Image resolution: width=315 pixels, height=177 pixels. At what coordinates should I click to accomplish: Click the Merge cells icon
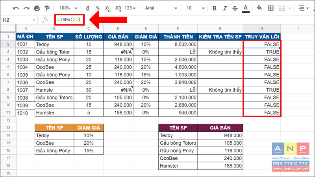(x=282, y=8)
